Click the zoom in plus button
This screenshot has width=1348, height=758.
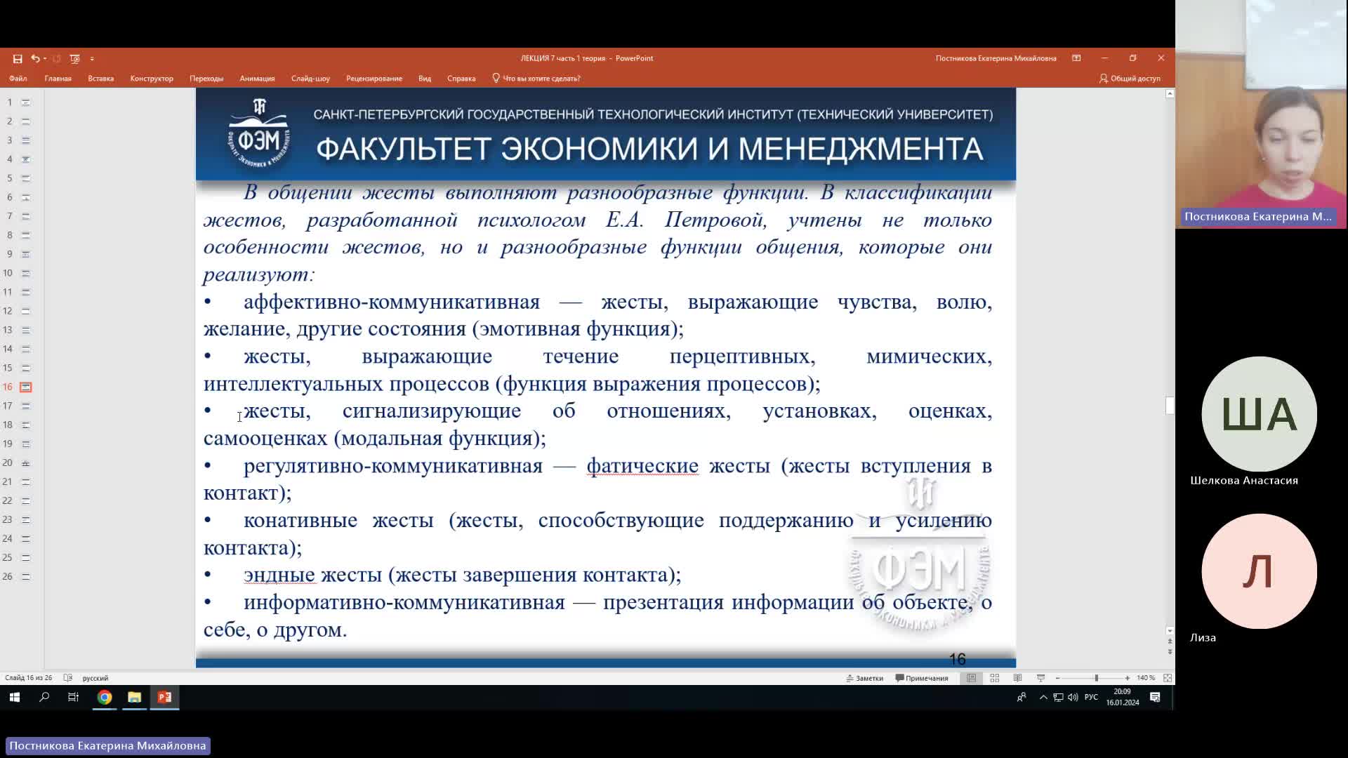tap(1128, 678)
